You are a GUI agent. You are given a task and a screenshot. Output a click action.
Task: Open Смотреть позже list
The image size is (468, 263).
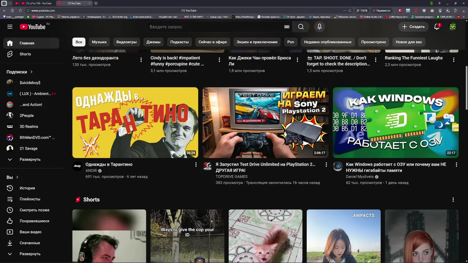pos(31,210)
